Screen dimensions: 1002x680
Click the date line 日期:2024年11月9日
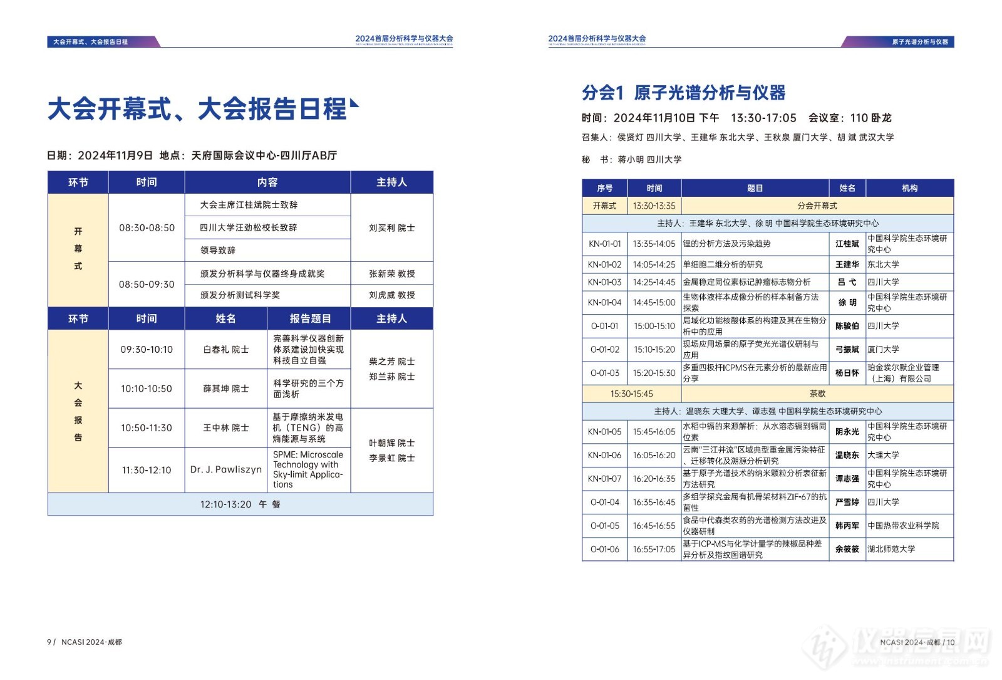point(100,155)
